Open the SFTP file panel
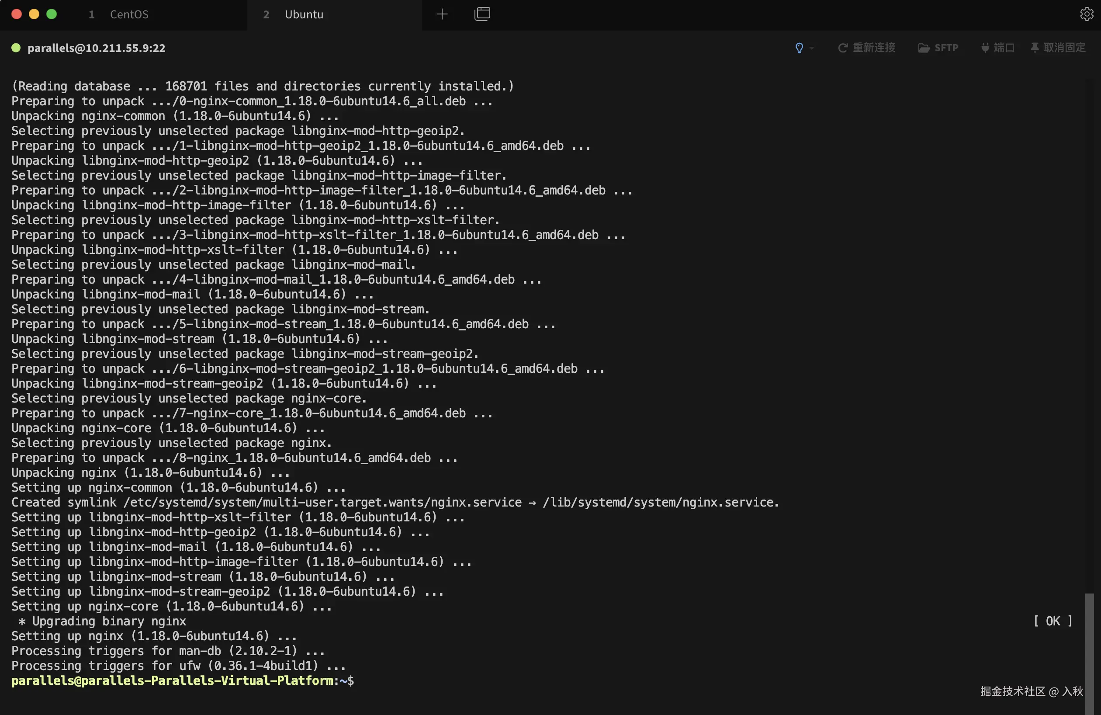The height and width of the screenshot is (715, 1101). pos(938,48)
